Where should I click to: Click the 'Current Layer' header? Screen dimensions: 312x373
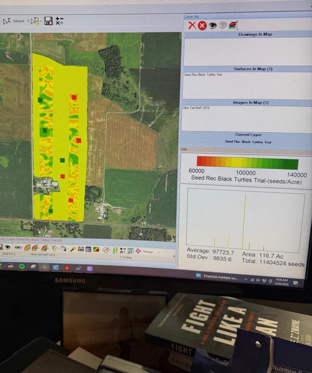(249, 134)
